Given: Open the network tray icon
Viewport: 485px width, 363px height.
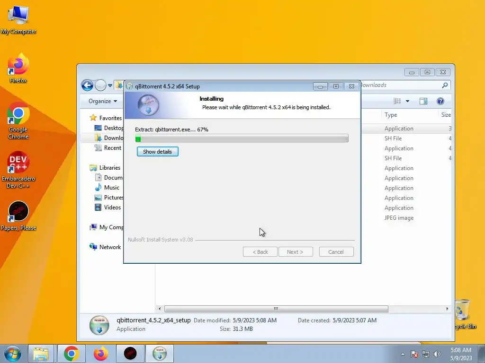Looking at the screenshot, I should [x=426, y=354].
